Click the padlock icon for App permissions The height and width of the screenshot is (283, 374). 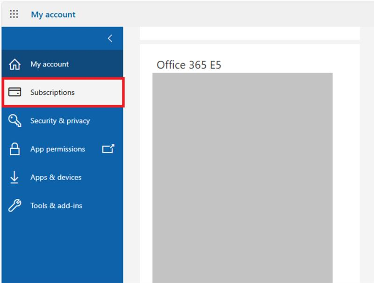tap(15, 149)
